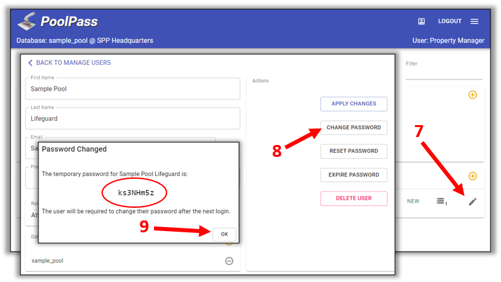Remove sample_pool database with minus icon

coord(229,261)
